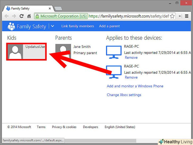193x145 pixels.
Task: Select Add a parent in header
Action: point(109,26)
